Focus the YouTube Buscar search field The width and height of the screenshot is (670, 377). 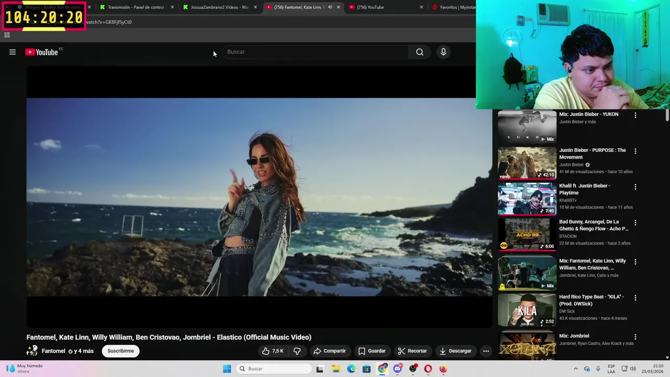315,52
